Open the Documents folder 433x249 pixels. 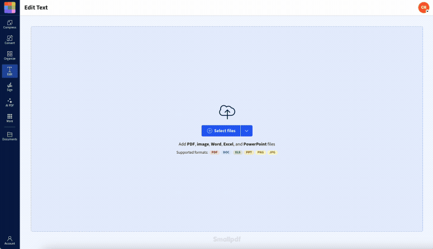point(9,136)
